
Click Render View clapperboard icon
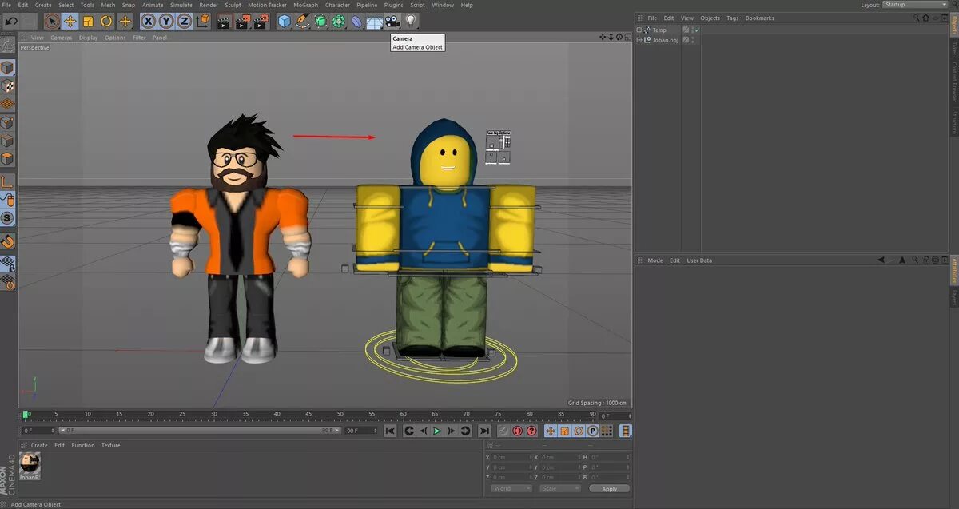tap(225, 21)
